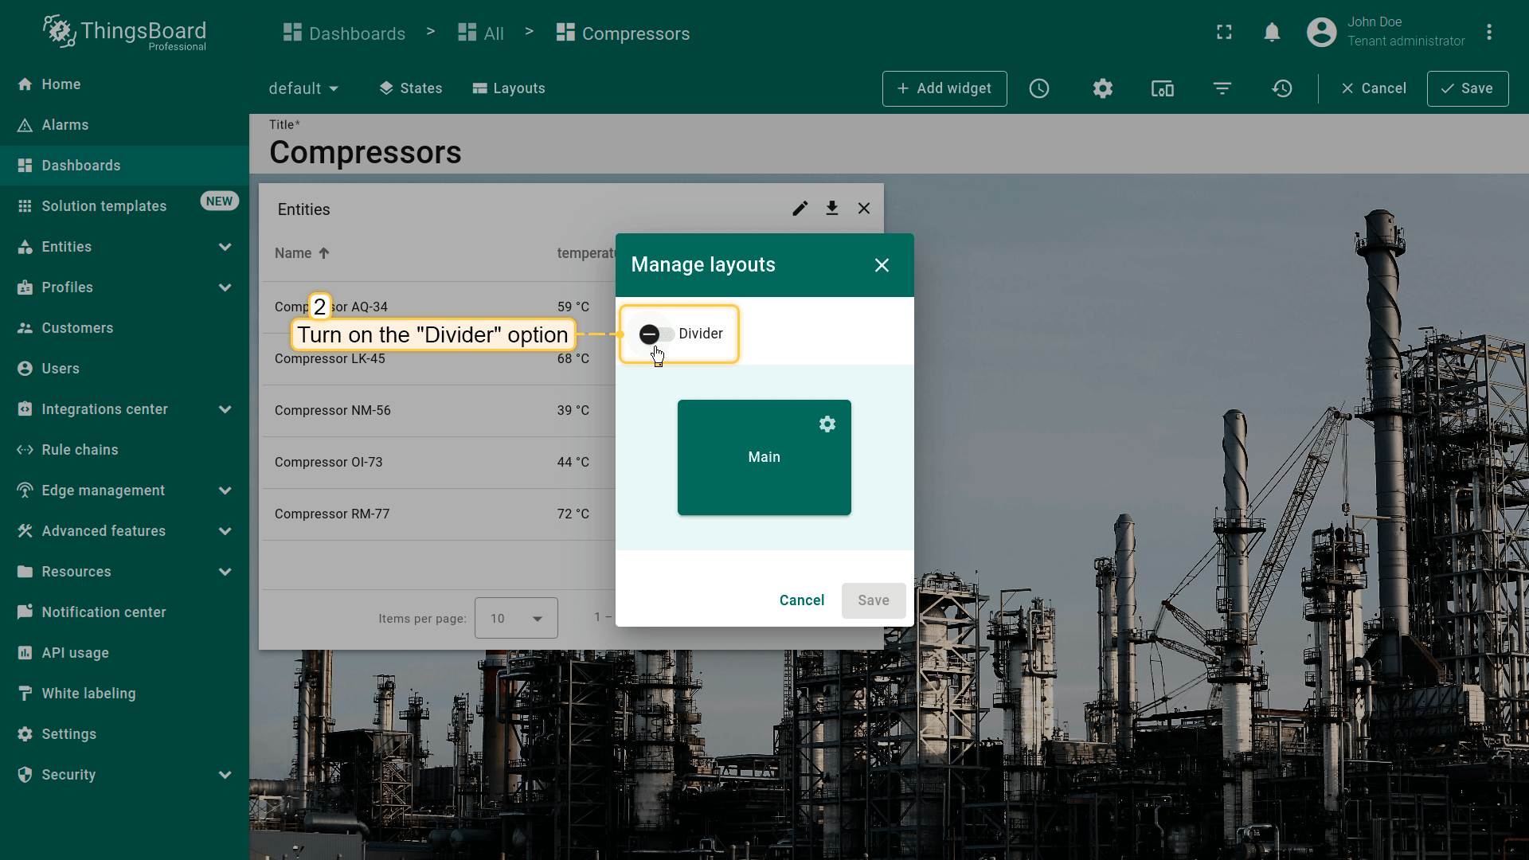Go to Alarms in sidebar
Viewport: 1529px width, 860px height.
click(65, 125)
